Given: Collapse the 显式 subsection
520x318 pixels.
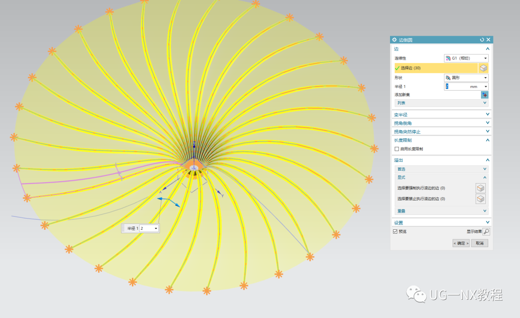Looking at the screenshot, I should pos(485,177).
